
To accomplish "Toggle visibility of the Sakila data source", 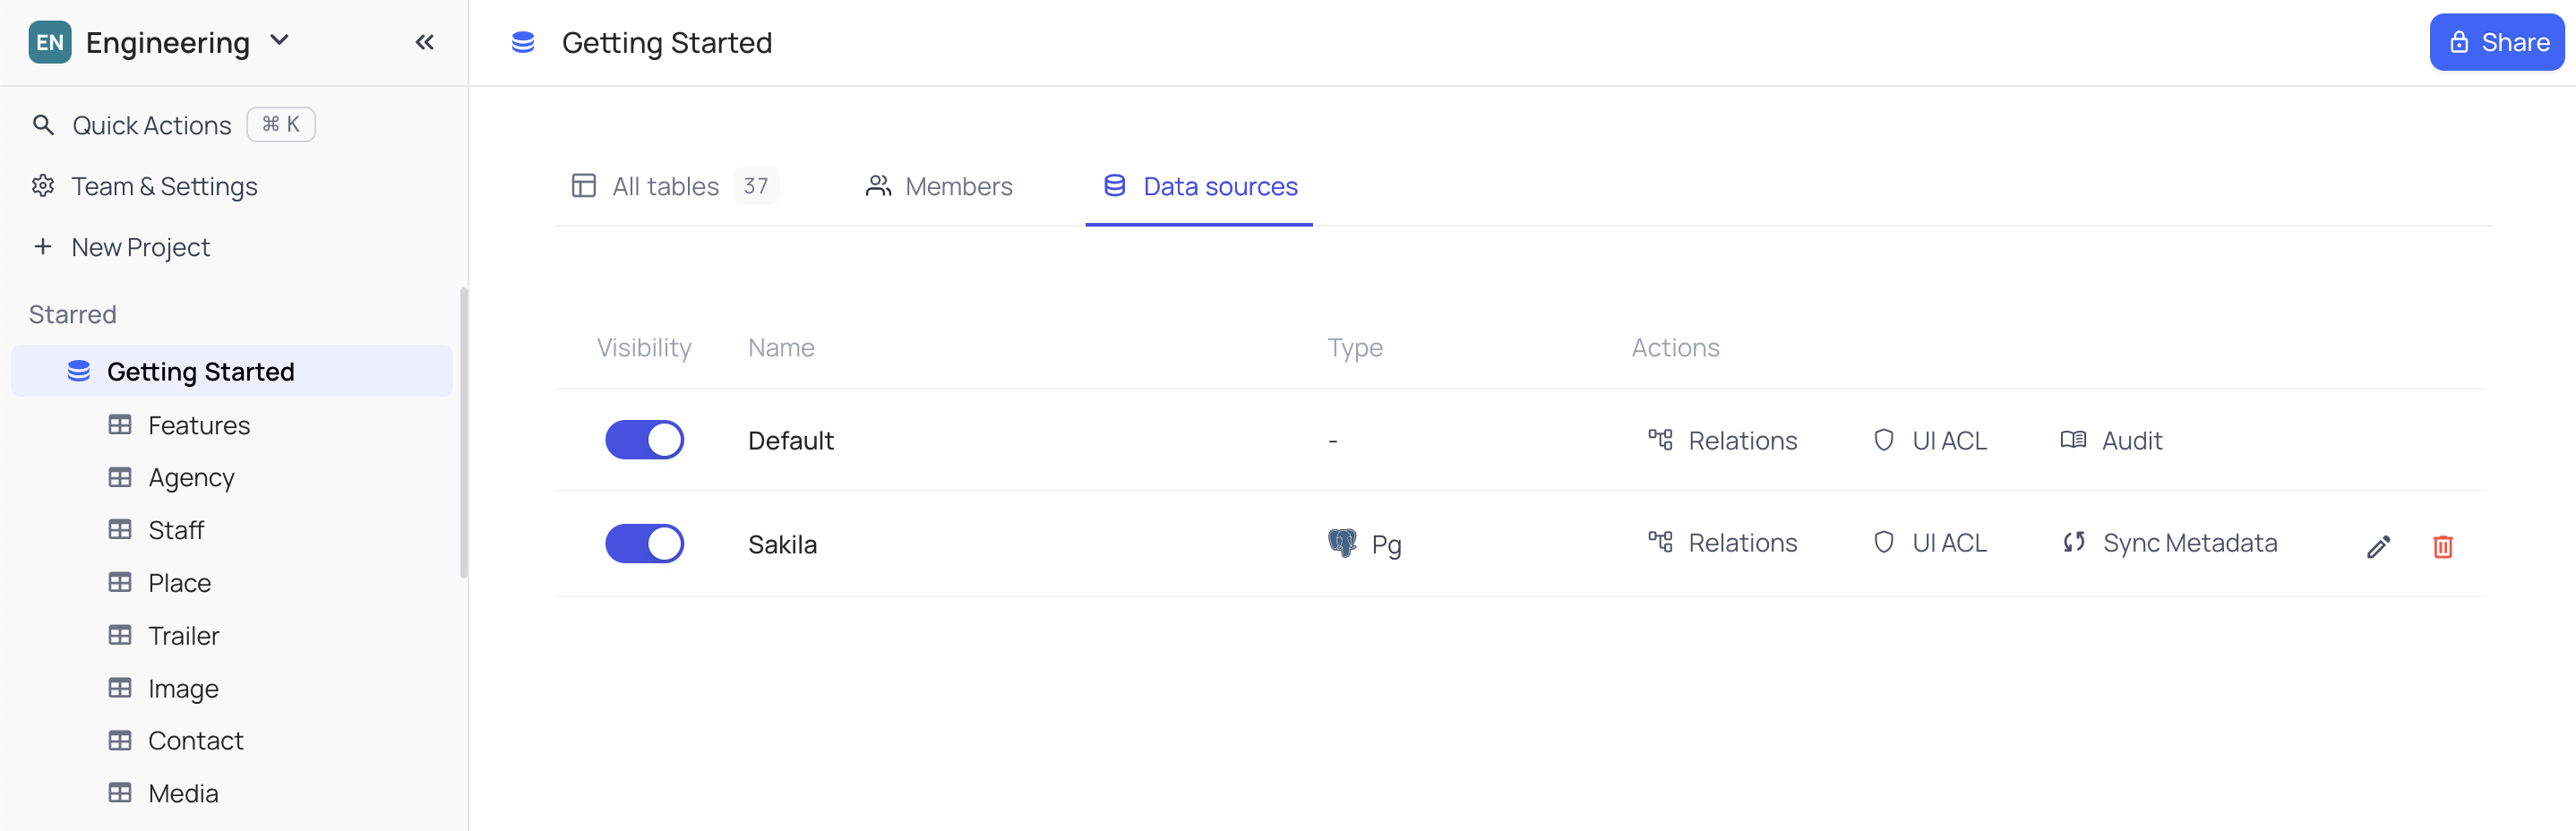I will click(644, 544).
